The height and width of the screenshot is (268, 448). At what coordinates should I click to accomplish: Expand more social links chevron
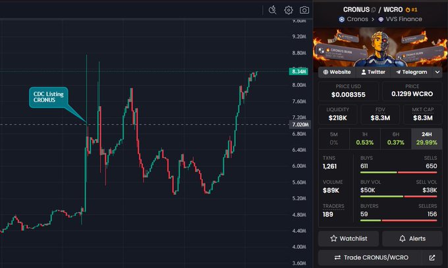coord(437,72)
